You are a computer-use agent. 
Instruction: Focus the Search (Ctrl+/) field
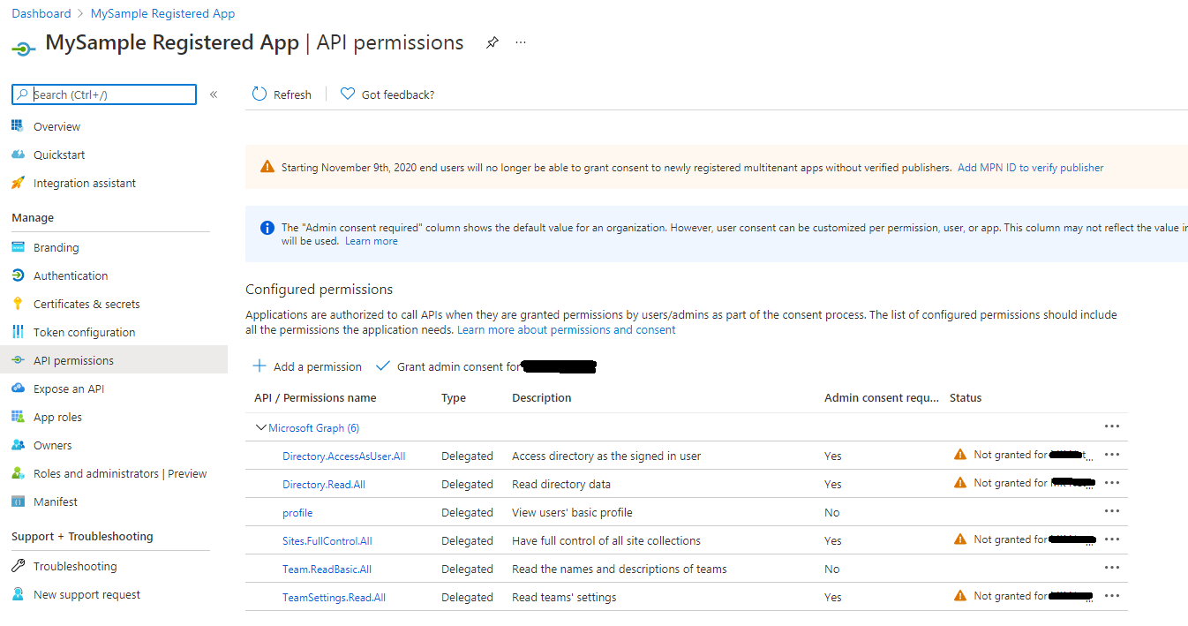[x=104, y=94]
